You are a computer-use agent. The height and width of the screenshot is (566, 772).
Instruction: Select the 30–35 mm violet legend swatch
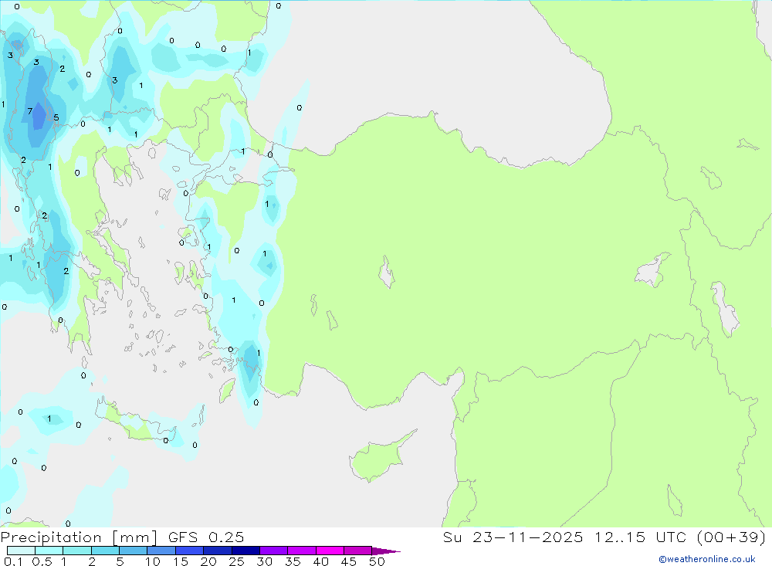point(274,551)
